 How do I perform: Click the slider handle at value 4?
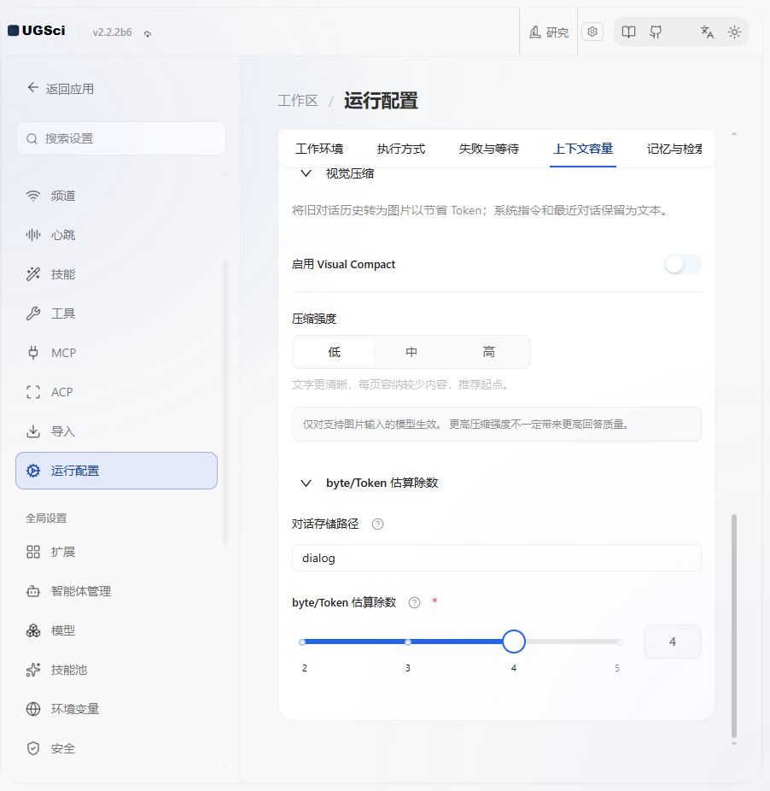[514, 642]
